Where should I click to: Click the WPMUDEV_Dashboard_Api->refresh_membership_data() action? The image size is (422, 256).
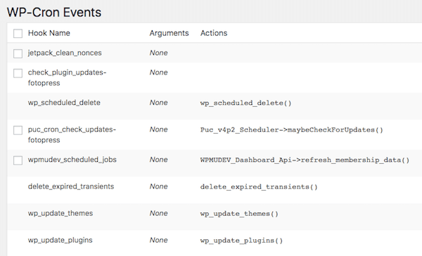click(305, 160)
